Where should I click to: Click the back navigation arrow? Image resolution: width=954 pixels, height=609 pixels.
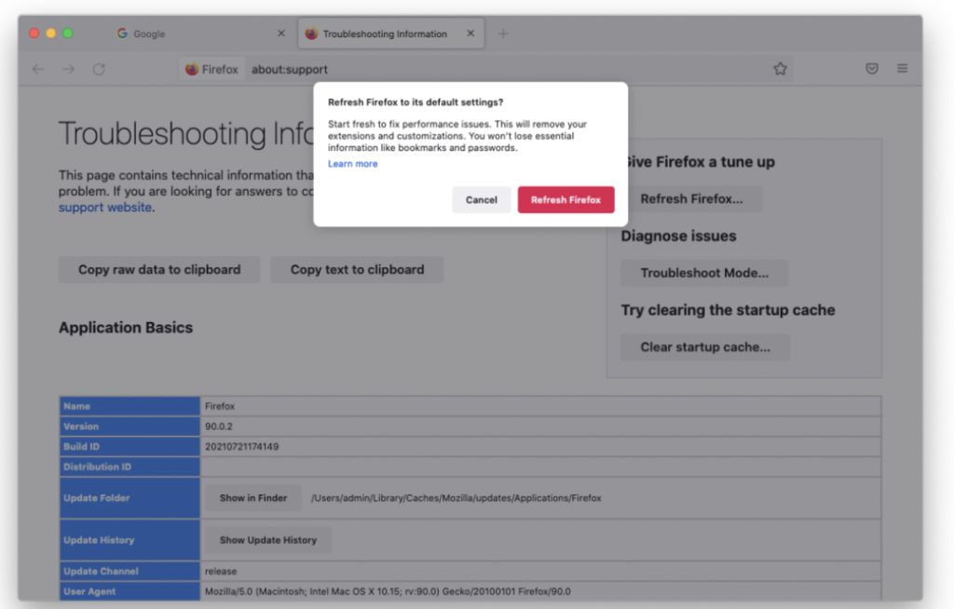click(x=38, y=69)
